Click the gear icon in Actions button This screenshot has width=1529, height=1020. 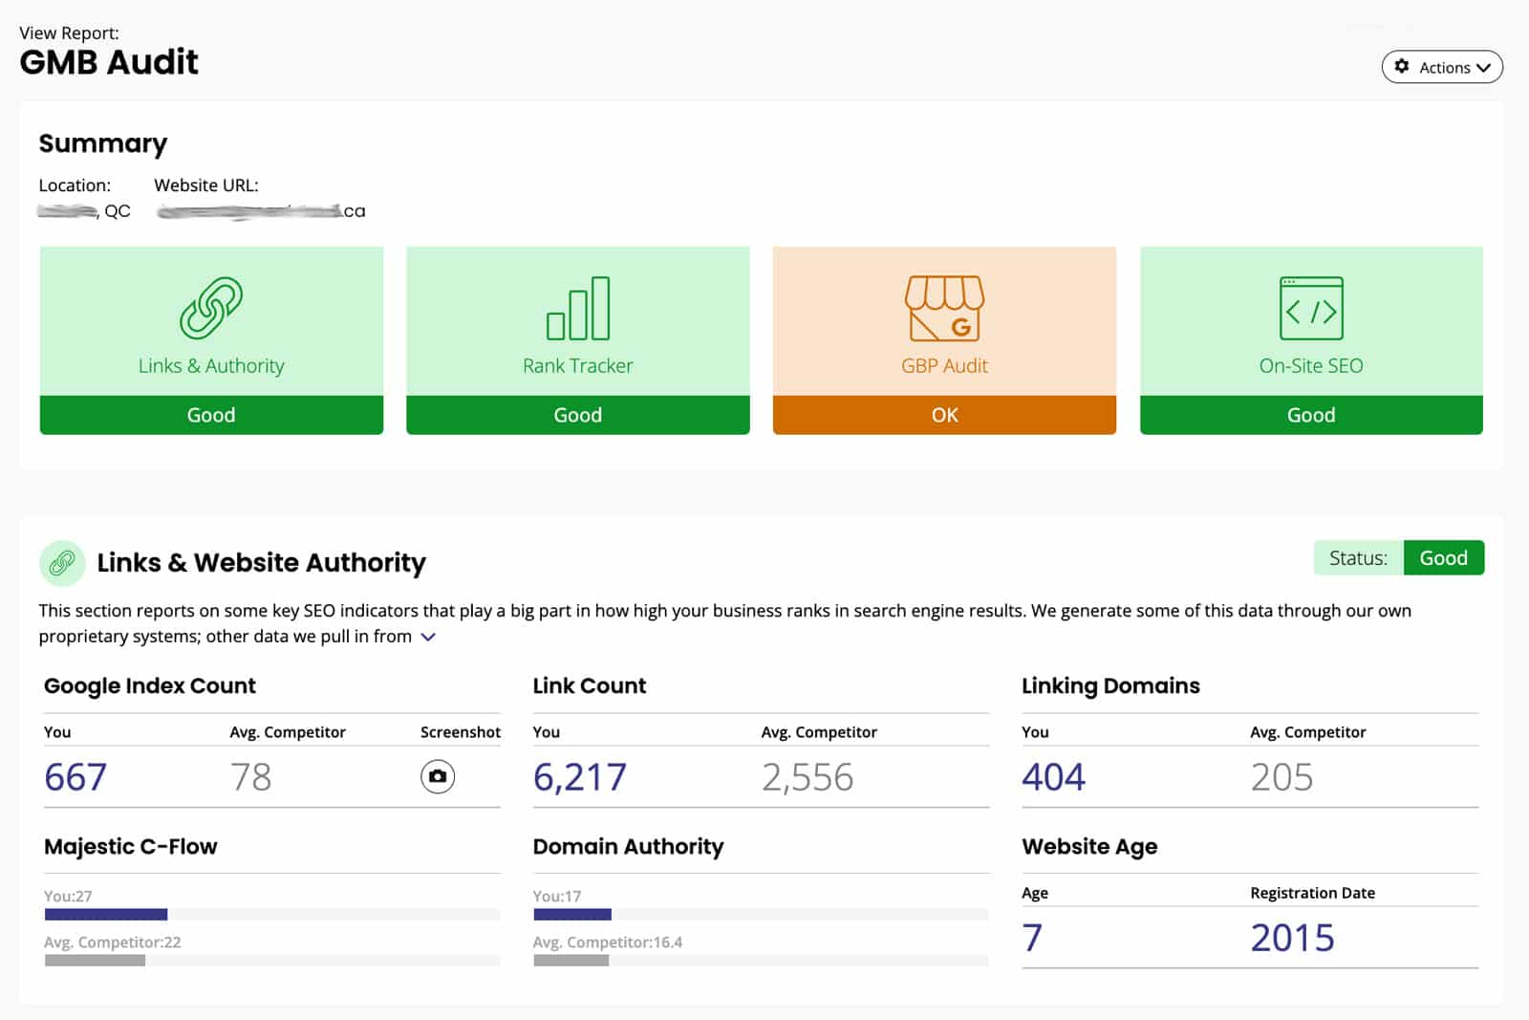pyautogui.click(x=1402, y=67)
